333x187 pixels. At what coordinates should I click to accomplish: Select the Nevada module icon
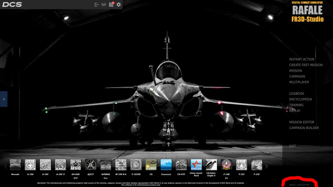[15, 165]
